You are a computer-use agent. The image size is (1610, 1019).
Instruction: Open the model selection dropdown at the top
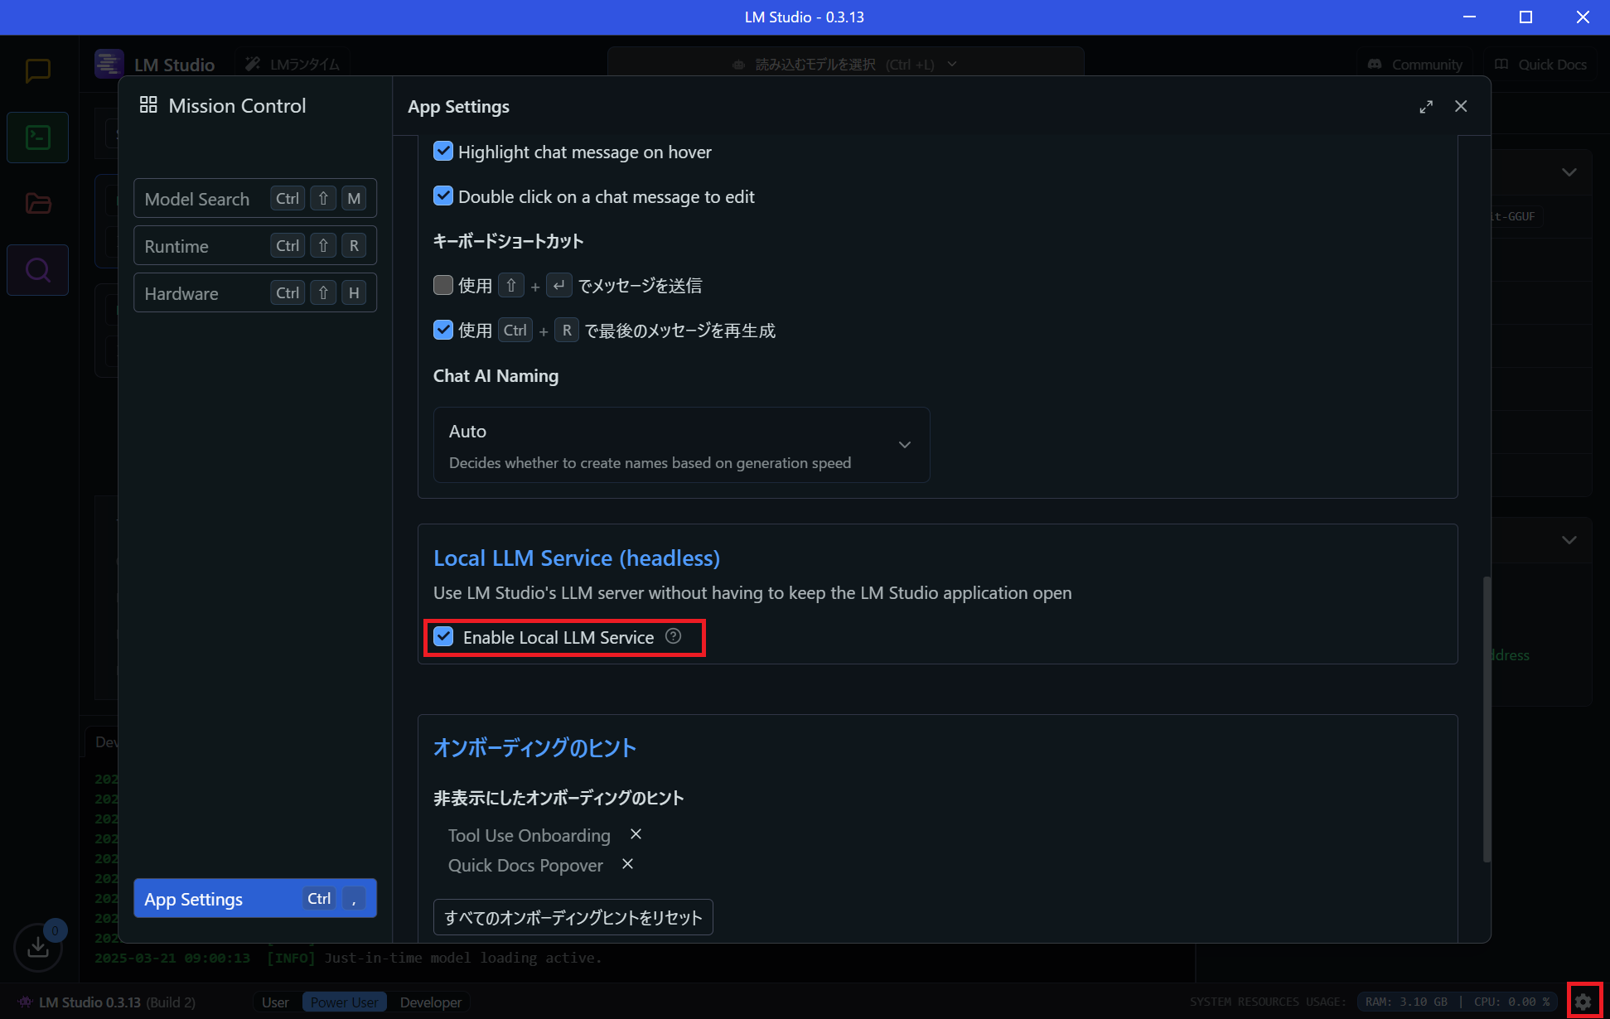[844, 63]
